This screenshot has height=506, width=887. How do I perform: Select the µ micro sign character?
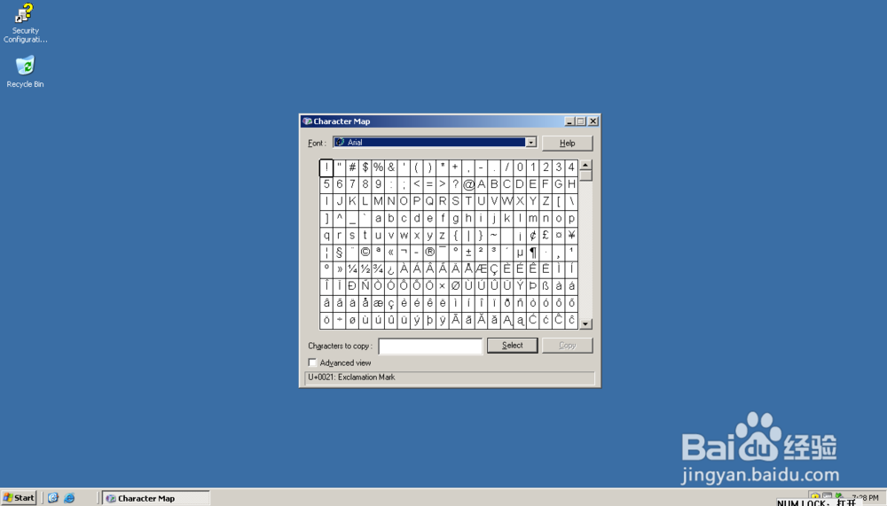(x=520, y=253)
